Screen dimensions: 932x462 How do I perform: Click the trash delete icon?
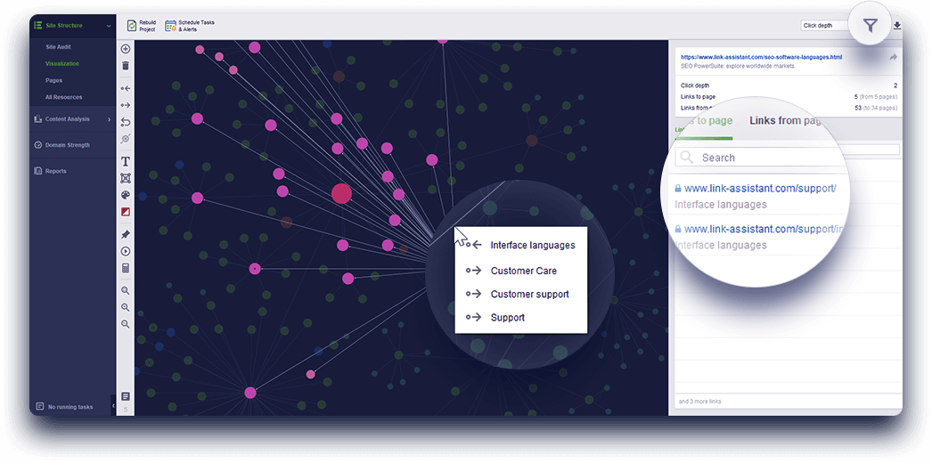tap(126, 66)
